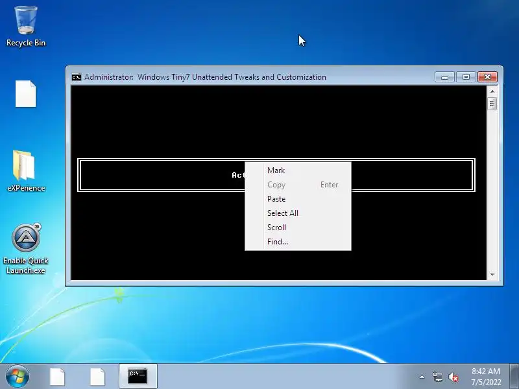This screenshot has width=519, height=389.
Task: Click the console scrollbar up arrow
Action: pos(492,91)
